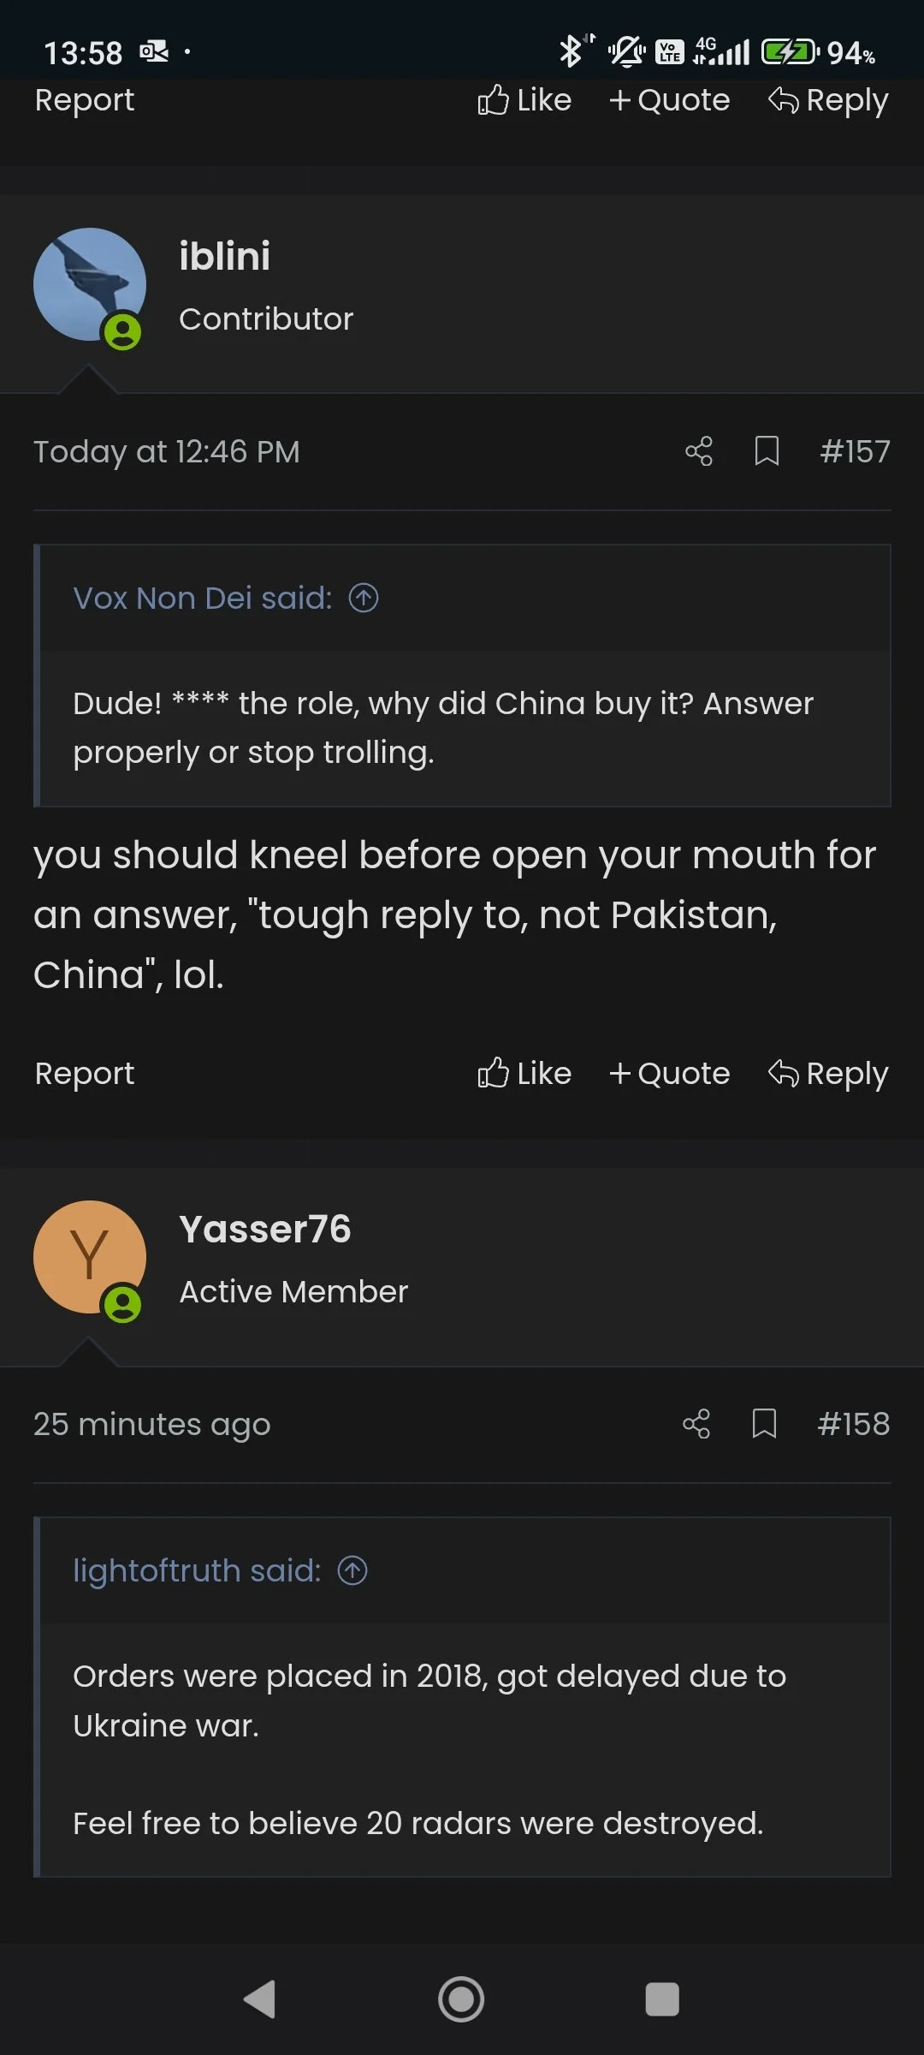
Task: Jump to lightoftruth's original post via the arrow
Action: click(x=352, y=1571)
